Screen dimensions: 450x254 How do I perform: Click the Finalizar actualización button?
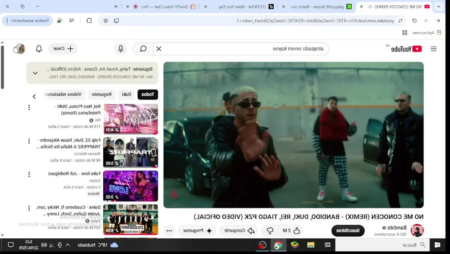click(27, 20)
